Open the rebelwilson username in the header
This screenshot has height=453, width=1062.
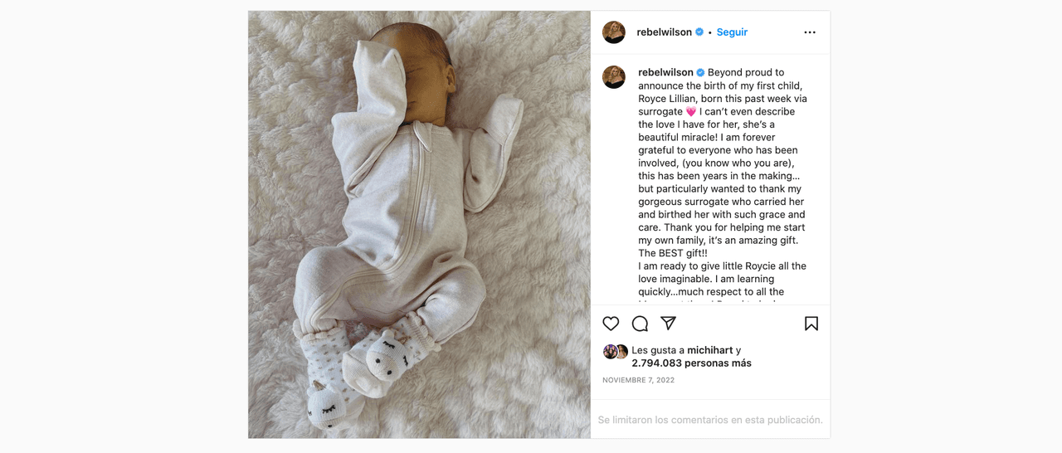pyautogui.click(x=664, y=32)
